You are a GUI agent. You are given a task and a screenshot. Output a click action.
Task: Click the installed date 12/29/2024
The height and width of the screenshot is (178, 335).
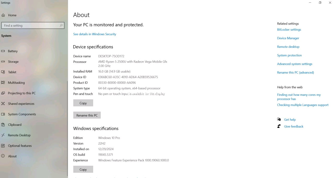click(x=106, y=149)
